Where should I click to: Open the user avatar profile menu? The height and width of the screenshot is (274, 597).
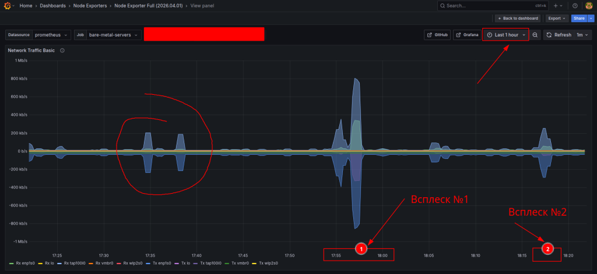tap(589, 5)
